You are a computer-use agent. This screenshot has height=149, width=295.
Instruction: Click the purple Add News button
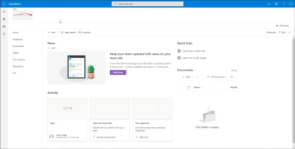(x=118, y=72)
